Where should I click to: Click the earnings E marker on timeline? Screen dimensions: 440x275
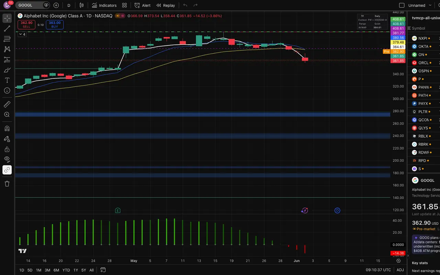[x=118, y=210]
